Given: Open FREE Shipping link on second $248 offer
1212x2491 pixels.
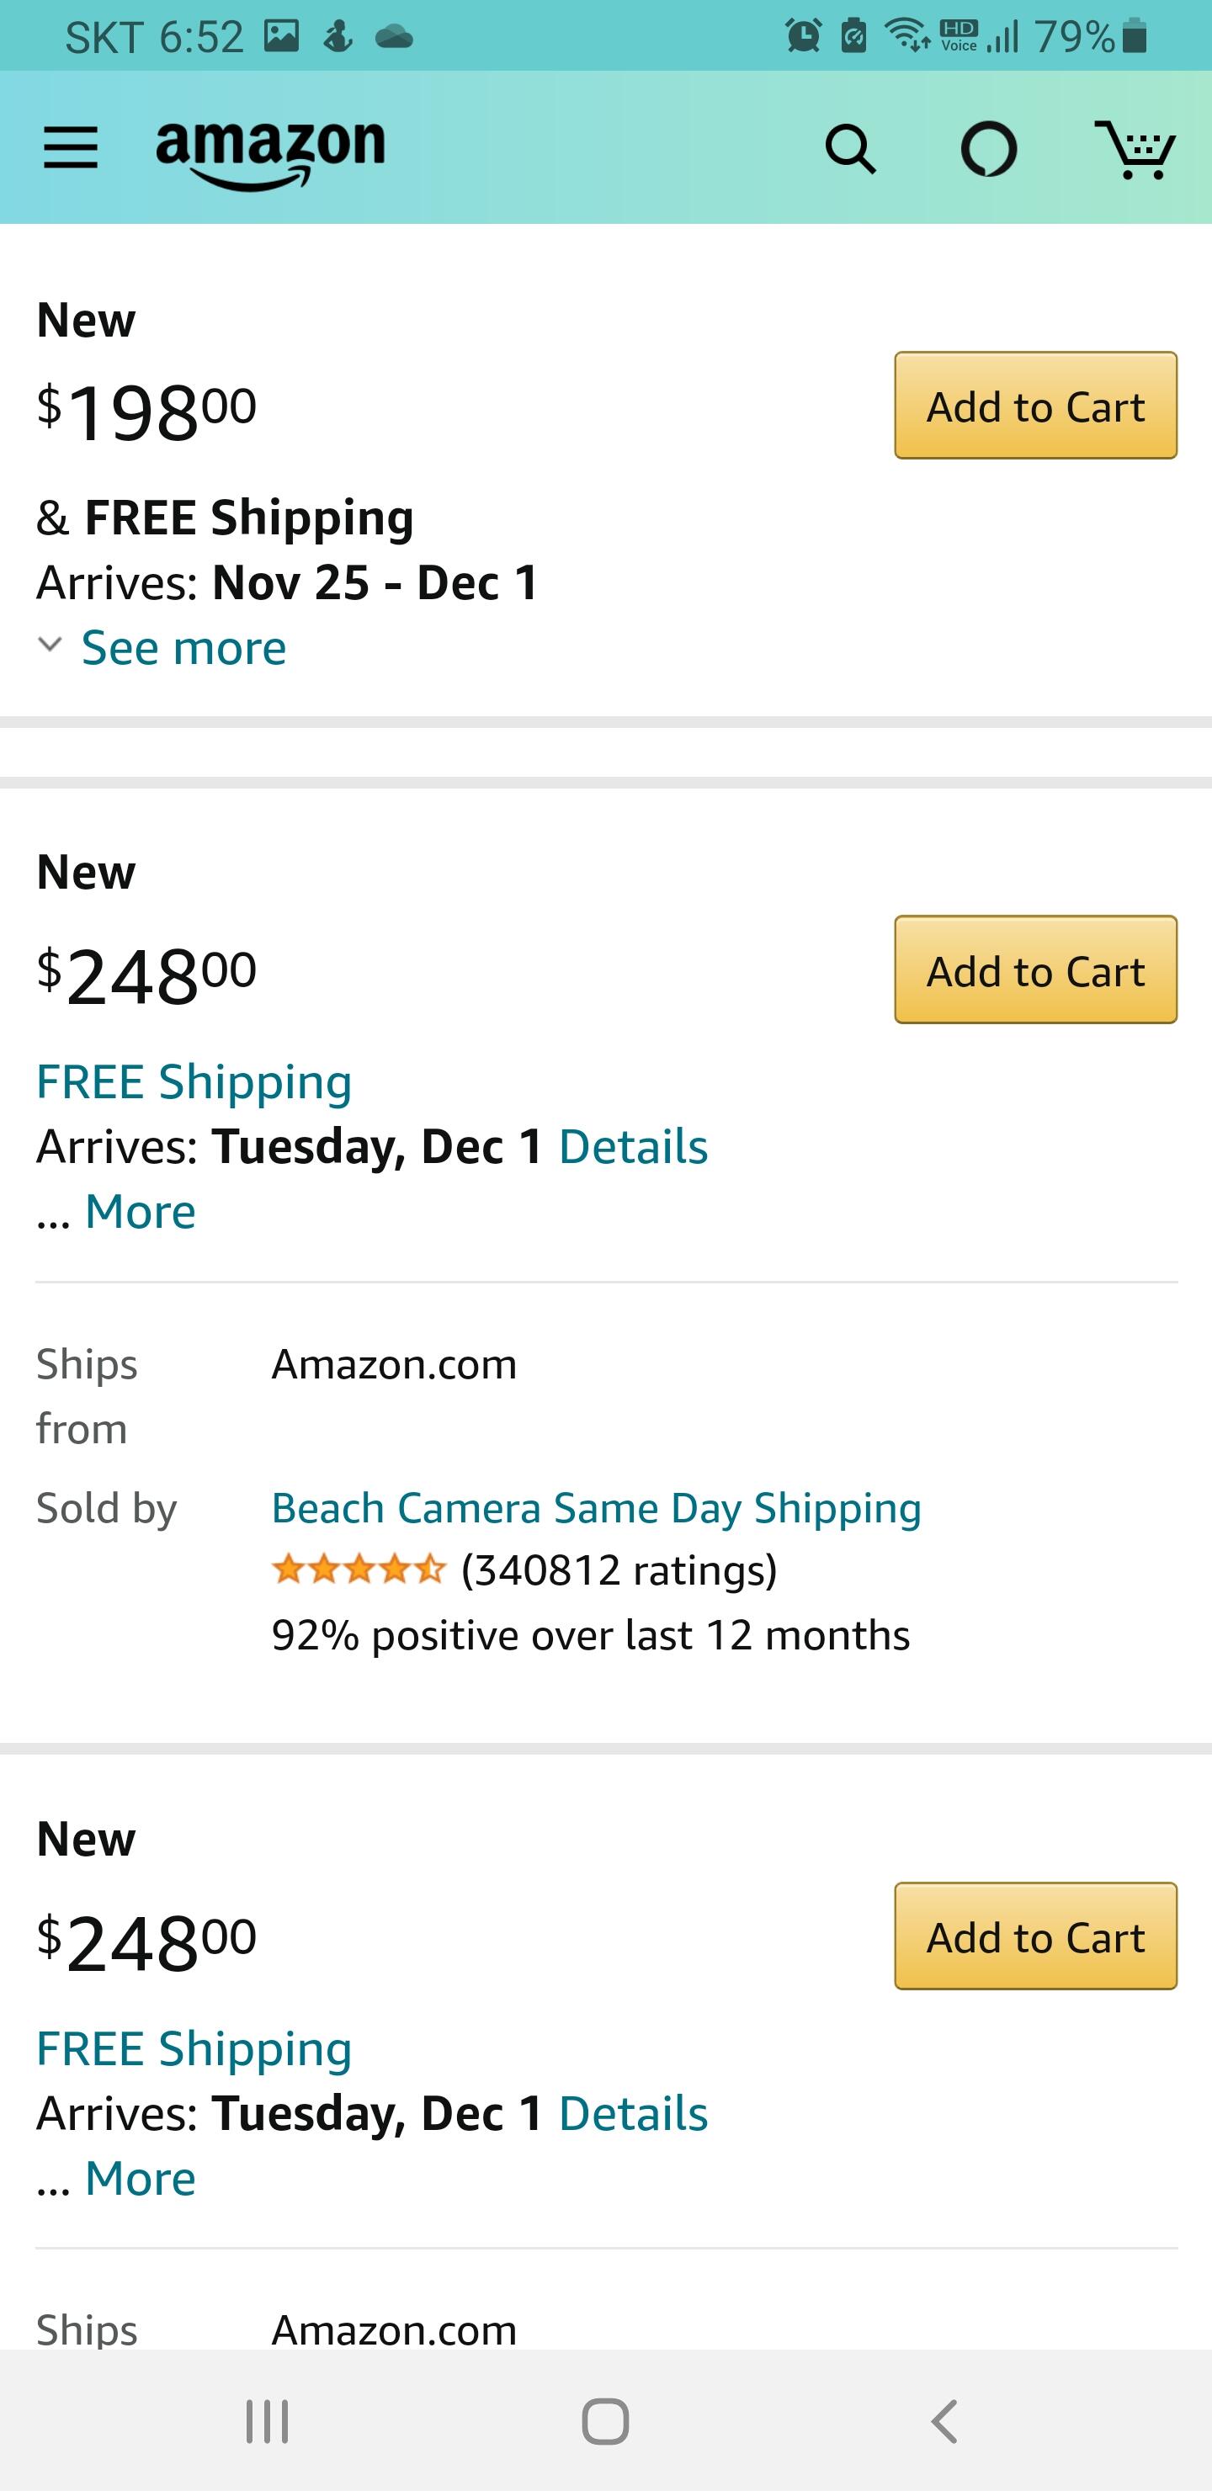Looking at the screenshot, I should point(194,2048).
